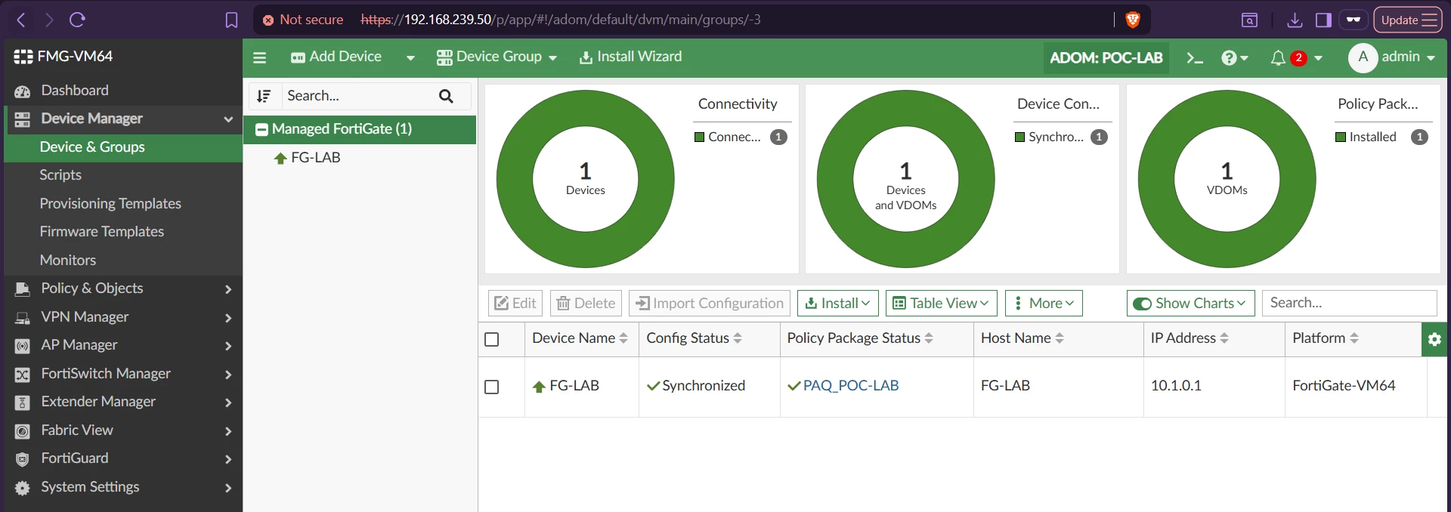Open the Brave shields lion icon
1451x512 pixels.
1132,20
